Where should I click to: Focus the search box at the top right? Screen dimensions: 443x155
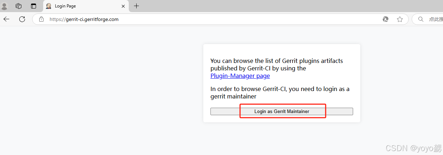(428, 19)
